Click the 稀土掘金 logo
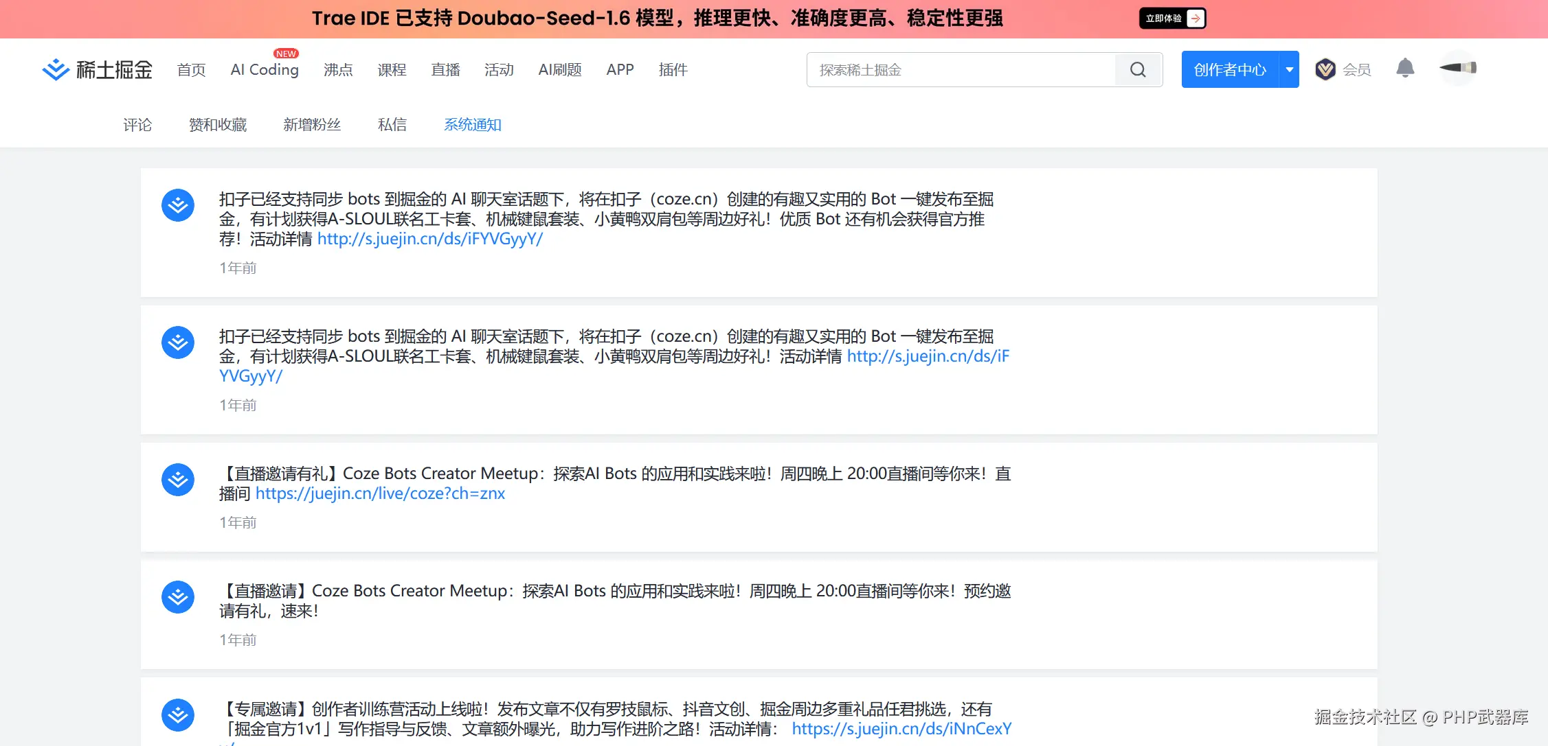The height and width of the screenshot is (746, 1548). pos(96,69)
